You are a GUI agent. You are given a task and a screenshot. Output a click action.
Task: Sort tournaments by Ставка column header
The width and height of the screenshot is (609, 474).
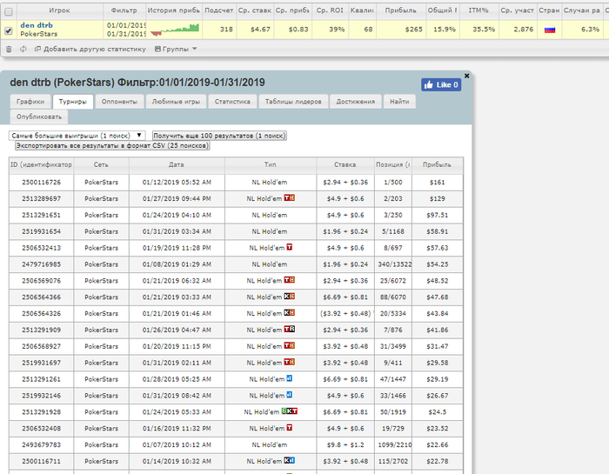[x=345, y=164]
